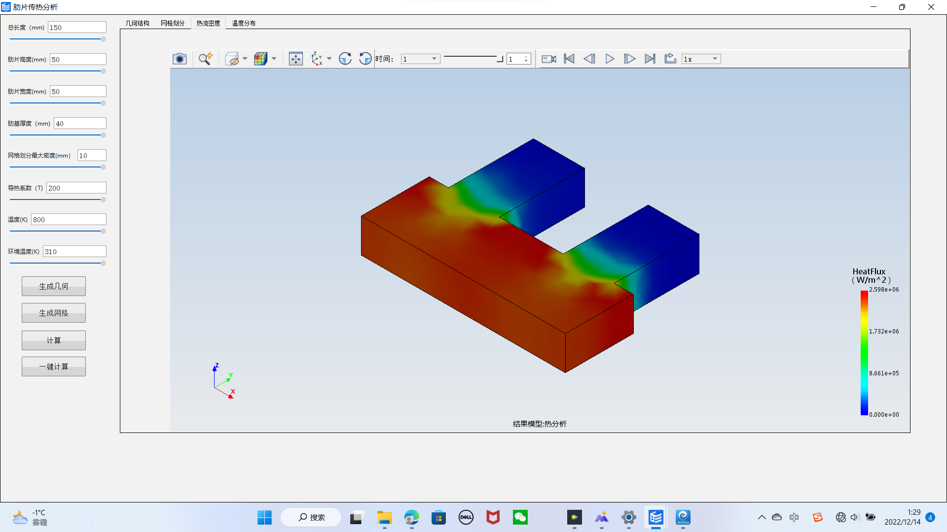Click the volume icon in the system tray
The height and width of the screenshot is (532, 947).
tap(855, 517)
